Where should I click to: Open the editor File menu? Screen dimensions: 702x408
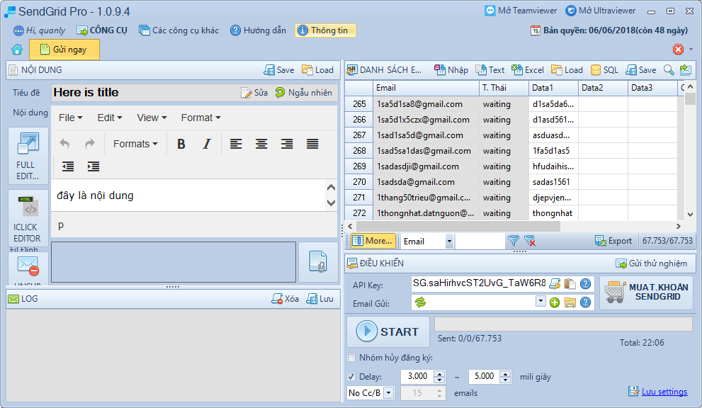[71, 118]
